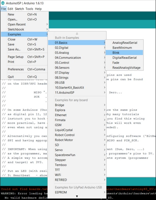Open the Sketch menu
The width and height of the screenshot is (156, 200).
(19, 9)
